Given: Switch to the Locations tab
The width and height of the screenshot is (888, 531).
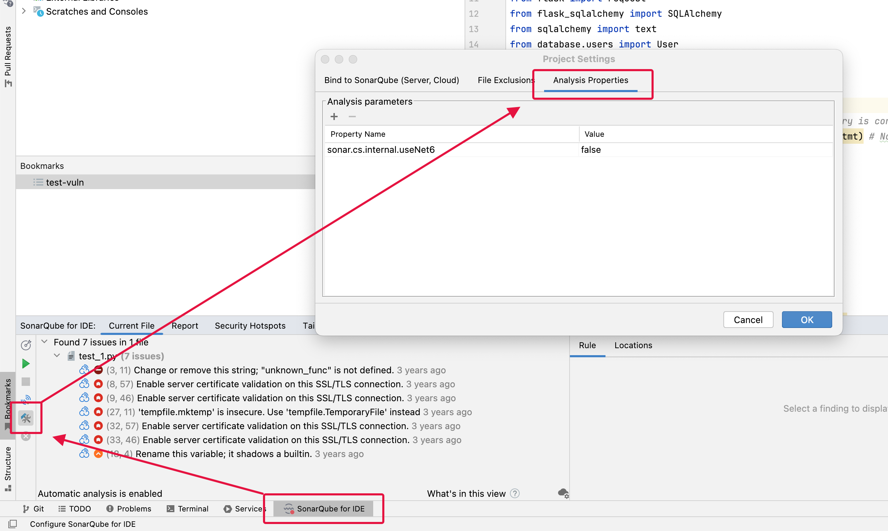Looking at the screenshot, I should [x=633, y=345].
